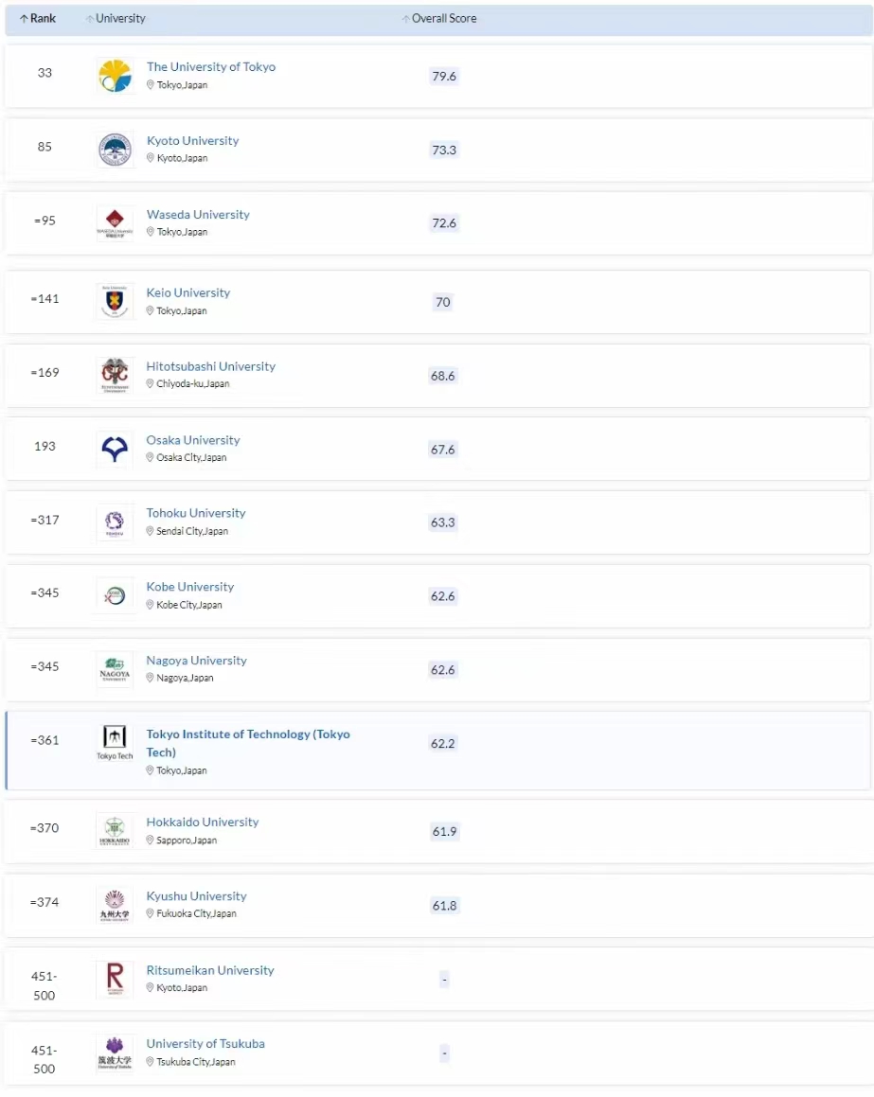Open The University of Tokyo link

(x=210, y=67)
